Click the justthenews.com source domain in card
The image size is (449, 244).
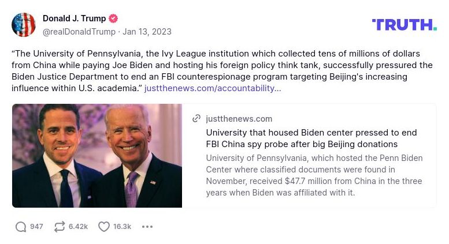pyautogui.click(x=239, y=119)
